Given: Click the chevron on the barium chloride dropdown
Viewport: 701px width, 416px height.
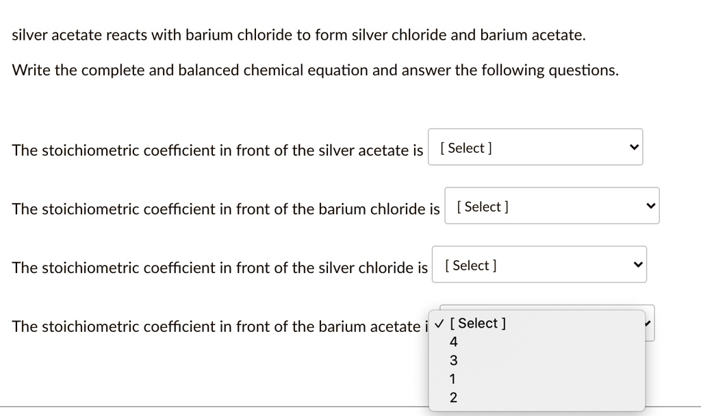Looking at the screenshot, I should pyautogui.click(x=650, y=205).
